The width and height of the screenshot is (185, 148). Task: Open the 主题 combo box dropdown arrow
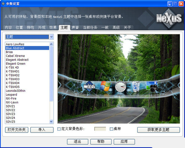coord(51,37)
